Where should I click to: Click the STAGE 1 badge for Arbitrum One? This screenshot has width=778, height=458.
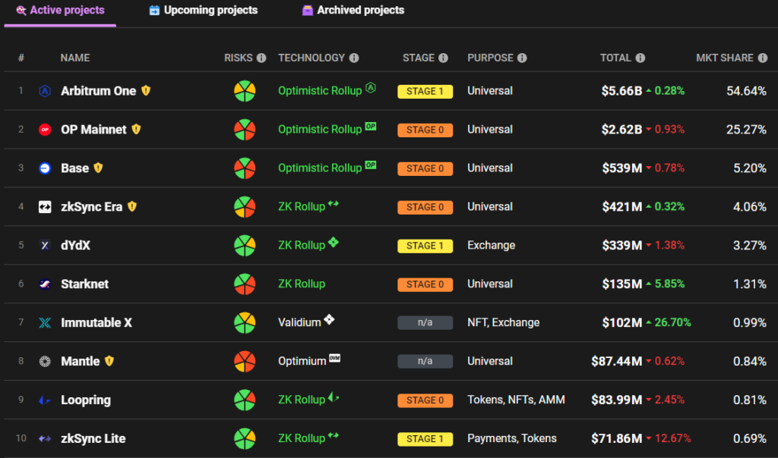coord(425,91)
